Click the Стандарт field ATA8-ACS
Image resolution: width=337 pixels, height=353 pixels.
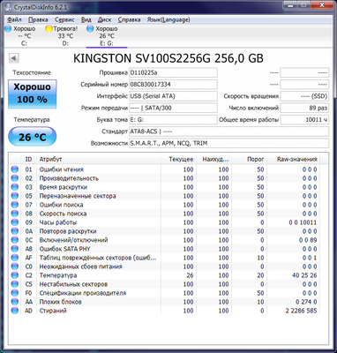click(228, 131)
